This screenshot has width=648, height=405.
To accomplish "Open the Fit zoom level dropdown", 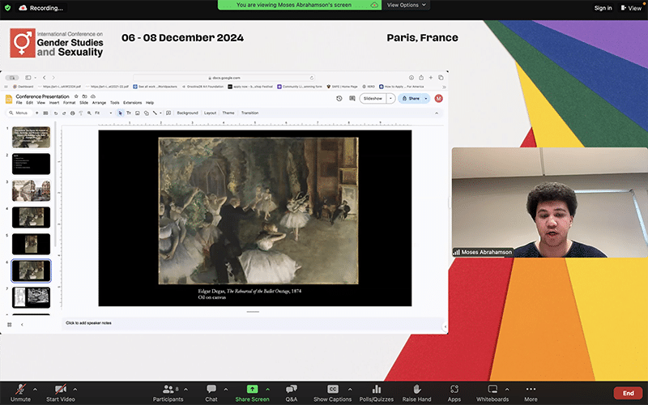I will pyautogui.click(x=104, y=113).
